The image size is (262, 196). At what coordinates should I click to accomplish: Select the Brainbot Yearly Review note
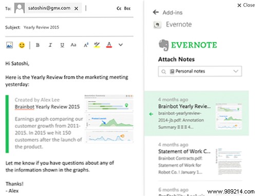click(196, 113)
